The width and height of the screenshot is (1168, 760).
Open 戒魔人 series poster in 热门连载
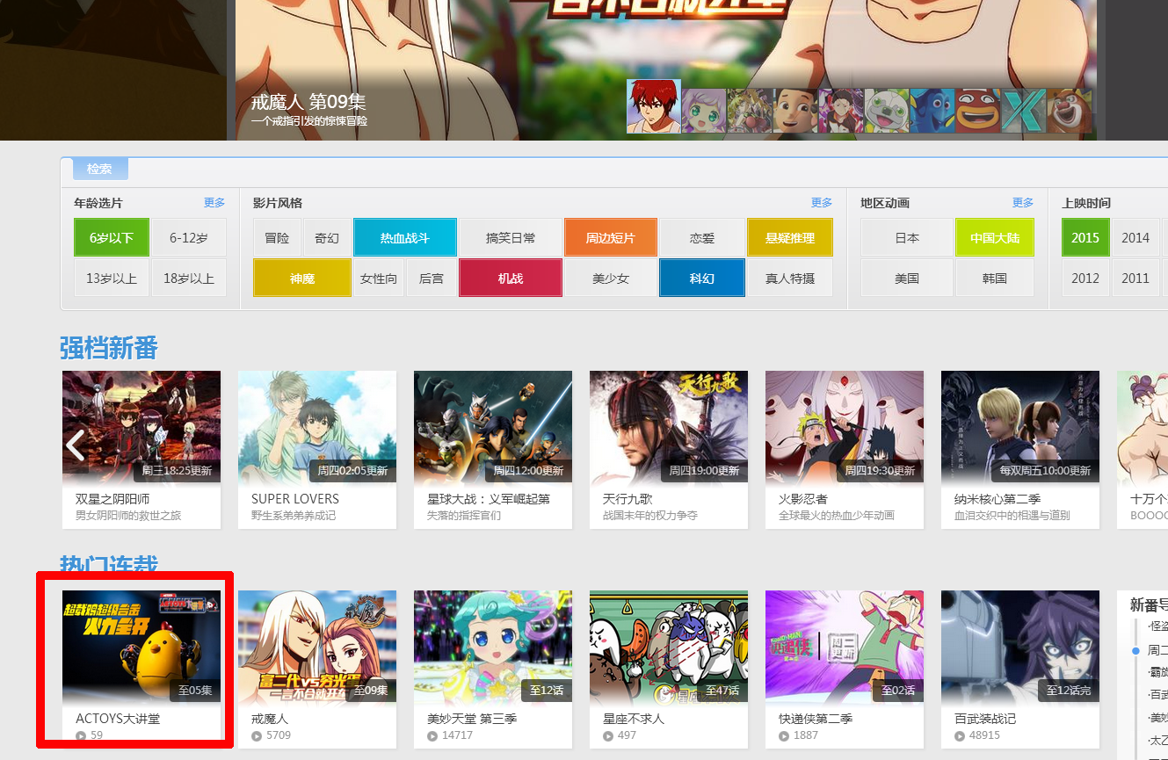tap(317, 647)
